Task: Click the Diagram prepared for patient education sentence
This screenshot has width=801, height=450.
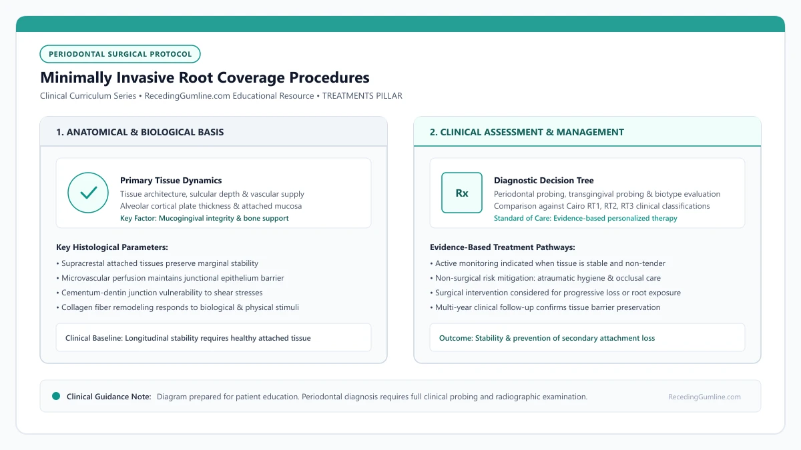Action: pos(372,397)
